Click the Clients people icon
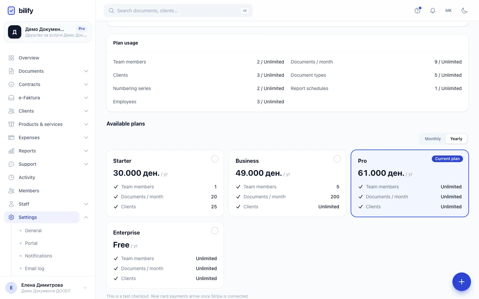The width and height of the screenshot is (479, 299). (x=11, y=111)
